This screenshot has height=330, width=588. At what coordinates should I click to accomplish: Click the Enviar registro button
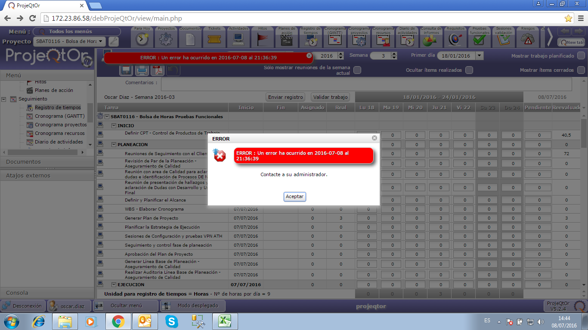pyautogui.click(x=285, y=97)
